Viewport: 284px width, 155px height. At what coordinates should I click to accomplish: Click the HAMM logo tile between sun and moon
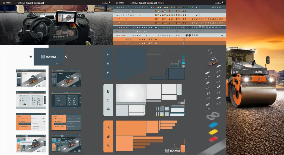click(49, 57)
